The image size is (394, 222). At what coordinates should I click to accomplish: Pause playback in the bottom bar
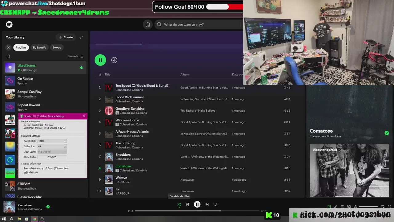coord(197,204)
